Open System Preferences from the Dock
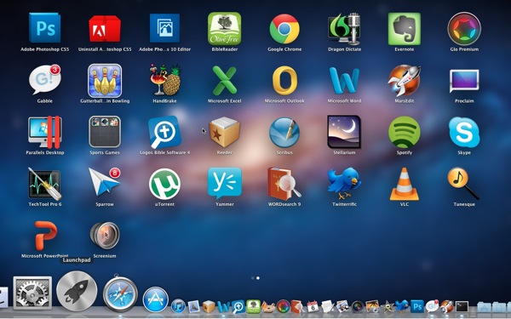511x319 pixels. [x=32, y=293]
